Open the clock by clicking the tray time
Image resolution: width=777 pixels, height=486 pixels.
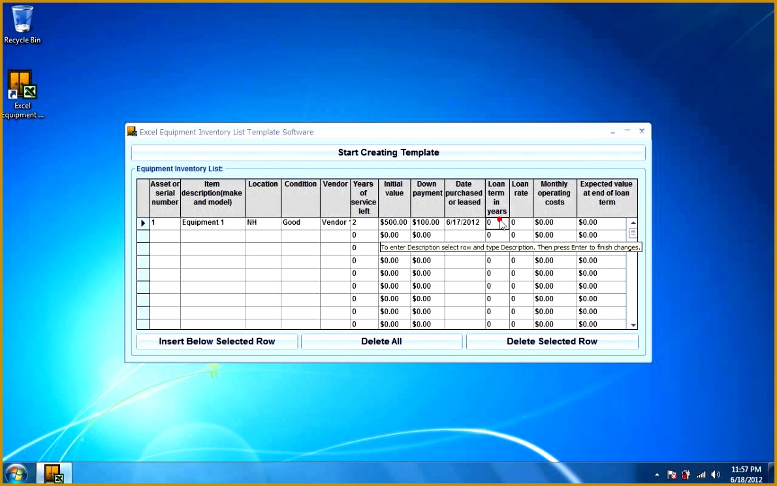[746, 473]
